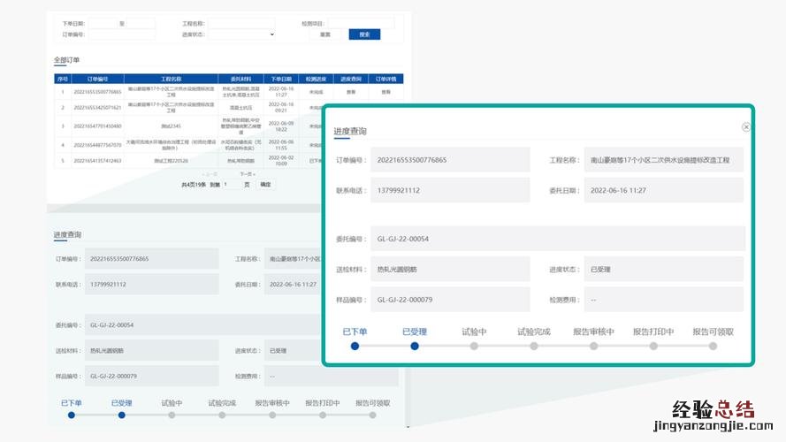Click the 订单编号 search input field
786x442 pixels.
121,34
